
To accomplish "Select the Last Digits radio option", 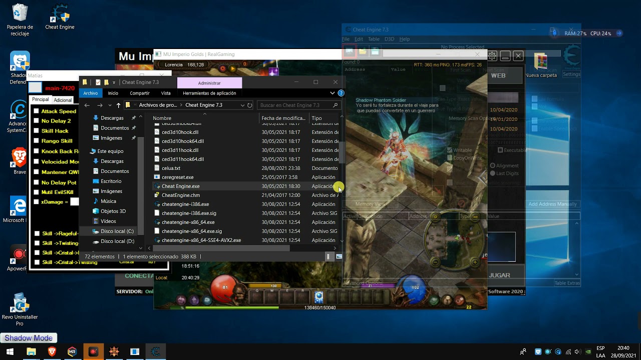I will [x=493, y=173].
